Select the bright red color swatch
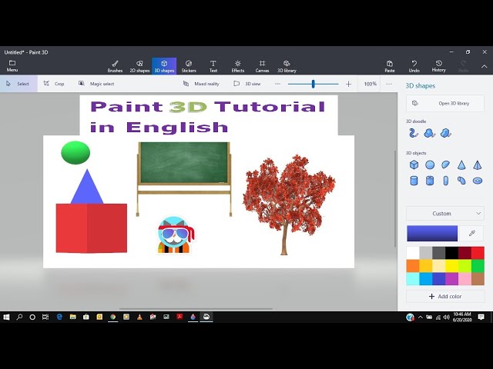 478,253
